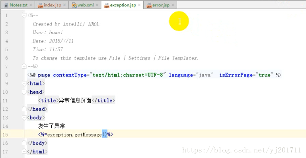Click the opening head tag on line 10
The height and width of the screenshot is (158, 306).
tap(36, 92)
